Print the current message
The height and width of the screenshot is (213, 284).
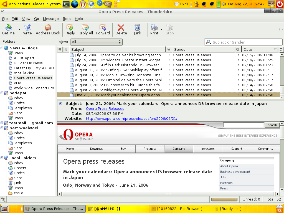click(154, 29)
